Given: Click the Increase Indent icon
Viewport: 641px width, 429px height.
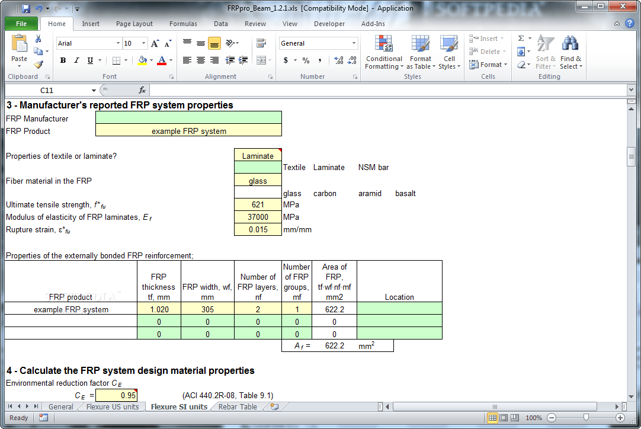Looking at the screenshot, I should coord(243,60).
